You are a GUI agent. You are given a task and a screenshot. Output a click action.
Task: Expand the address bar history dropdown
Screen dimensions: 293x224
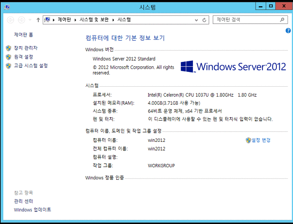click(x=196, y=20)
